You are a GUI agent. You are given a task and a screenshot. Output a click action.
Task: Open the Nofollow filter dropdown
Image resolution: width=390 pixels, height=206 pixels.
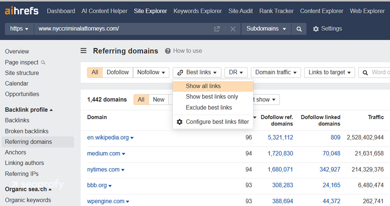(151, 72)
